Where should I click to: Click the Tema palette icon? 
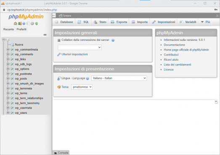[59, 87]
